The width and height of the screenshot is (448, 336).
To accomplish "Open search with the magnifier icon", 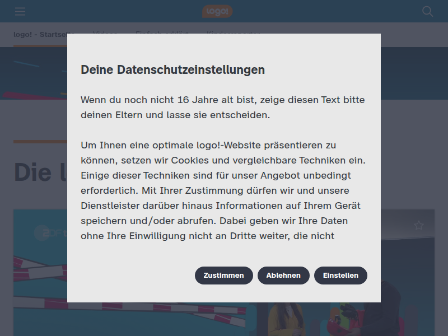I will (427, 11).
